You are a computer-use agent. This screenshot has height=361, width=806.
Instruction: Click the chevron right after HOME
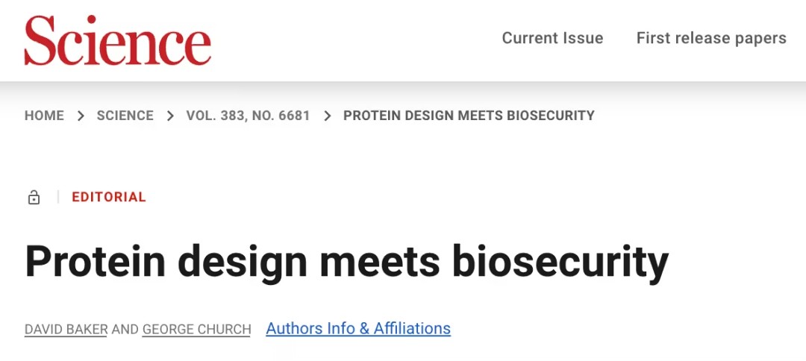coord(81,116)
